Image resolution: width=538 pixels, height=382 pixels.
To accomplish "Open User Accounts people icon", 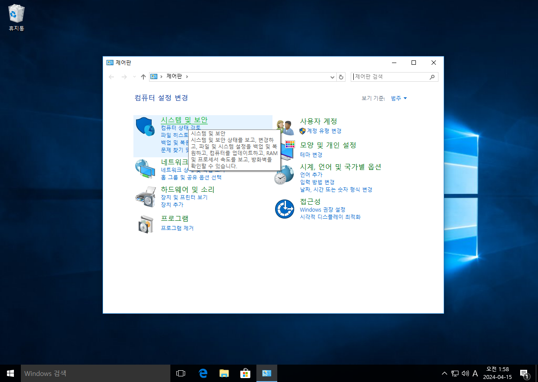I will tap(285, 127).
